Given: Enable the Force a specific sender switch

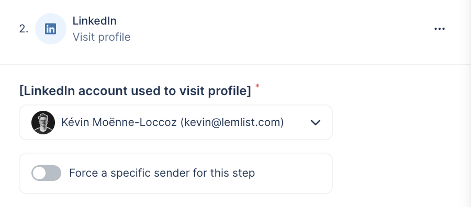Looking at the screenshot, I should click(x=46, y=173).
